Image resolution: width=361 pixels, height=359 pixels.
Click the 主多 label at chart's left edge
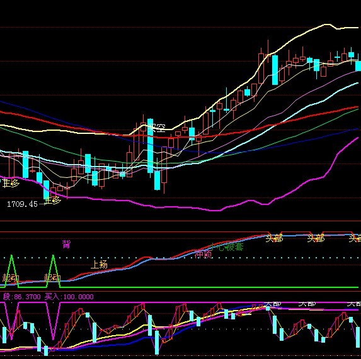pyautogui.click(x=11, y=184)
